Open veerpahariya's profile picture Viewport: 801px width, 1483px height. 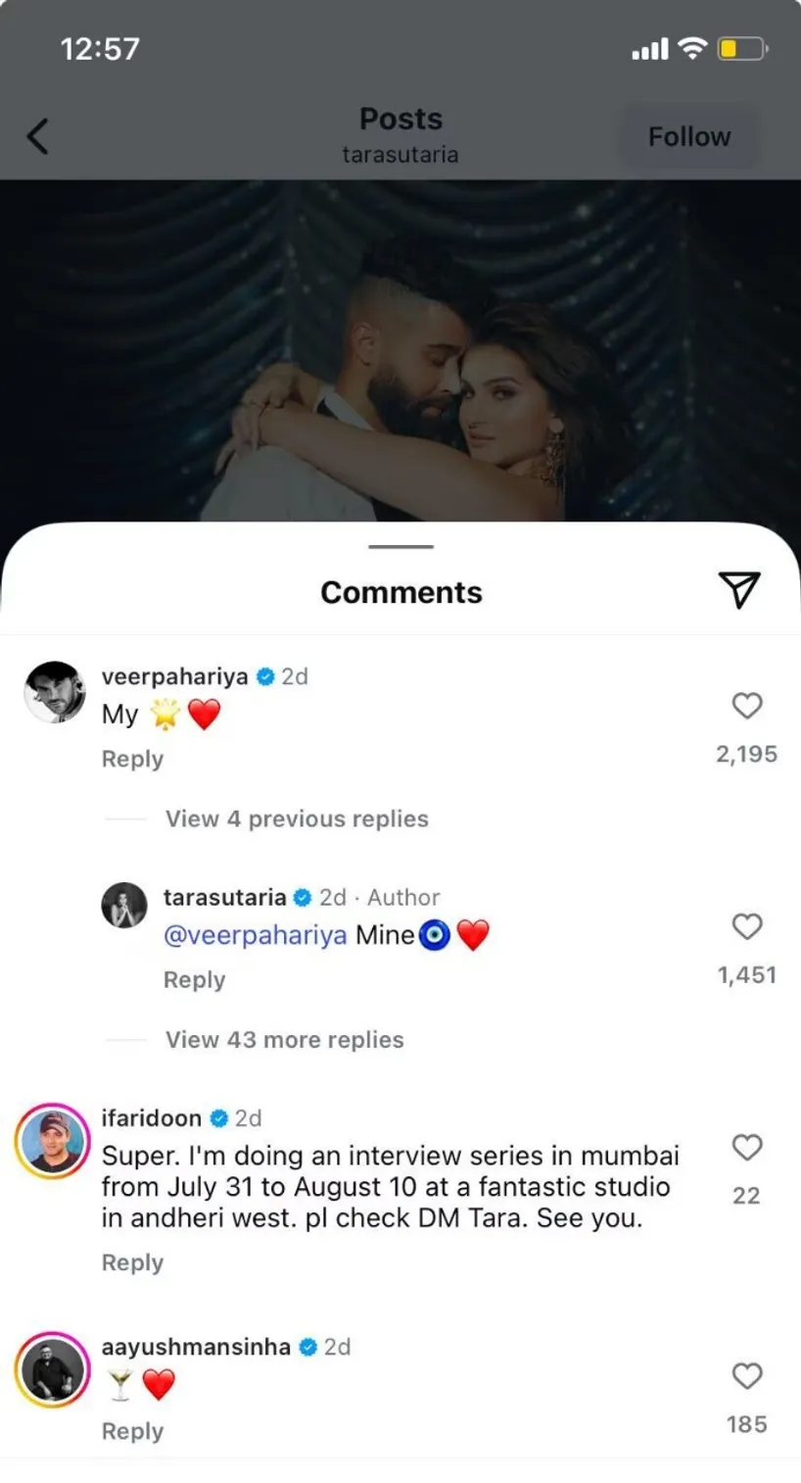coord(55,693)
